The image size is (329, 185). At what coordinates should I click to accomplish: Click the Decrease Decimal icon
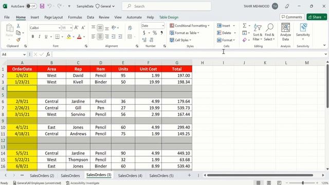151,40
